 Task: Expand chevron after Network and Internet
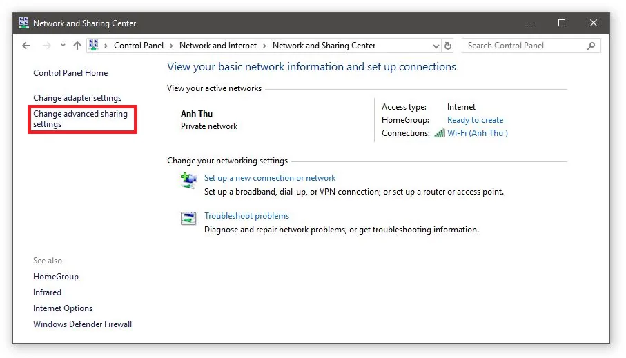[x=264, y=46]
